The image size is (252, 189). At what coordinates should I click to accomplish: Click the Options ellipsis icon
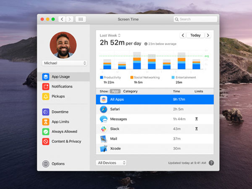[46, 164]
